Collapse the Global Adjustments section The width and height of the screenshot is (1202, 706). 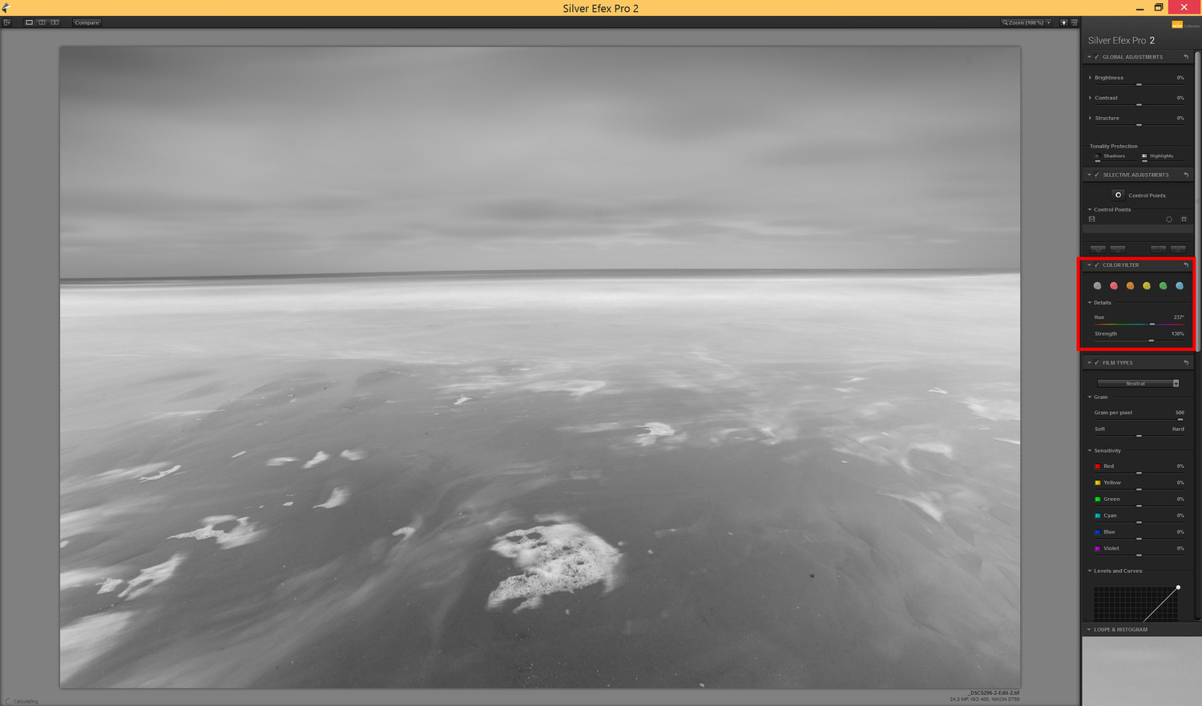point(1090,57)
